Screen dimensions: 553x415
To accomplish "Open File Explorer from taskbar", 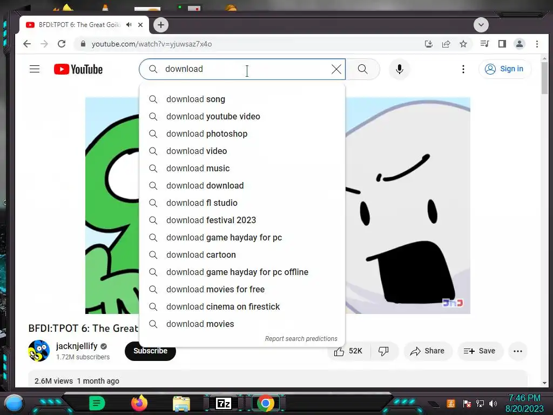I will (x=181, y=404).
